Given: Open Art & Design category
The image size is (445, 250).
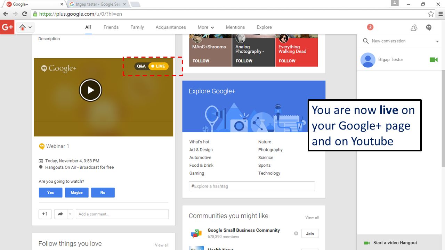Looking at the screenshot, I should click(201, 150).
